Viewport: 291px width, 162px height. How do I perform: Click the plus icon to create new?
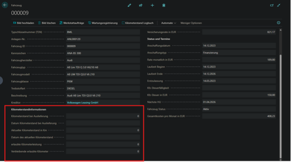152,5
